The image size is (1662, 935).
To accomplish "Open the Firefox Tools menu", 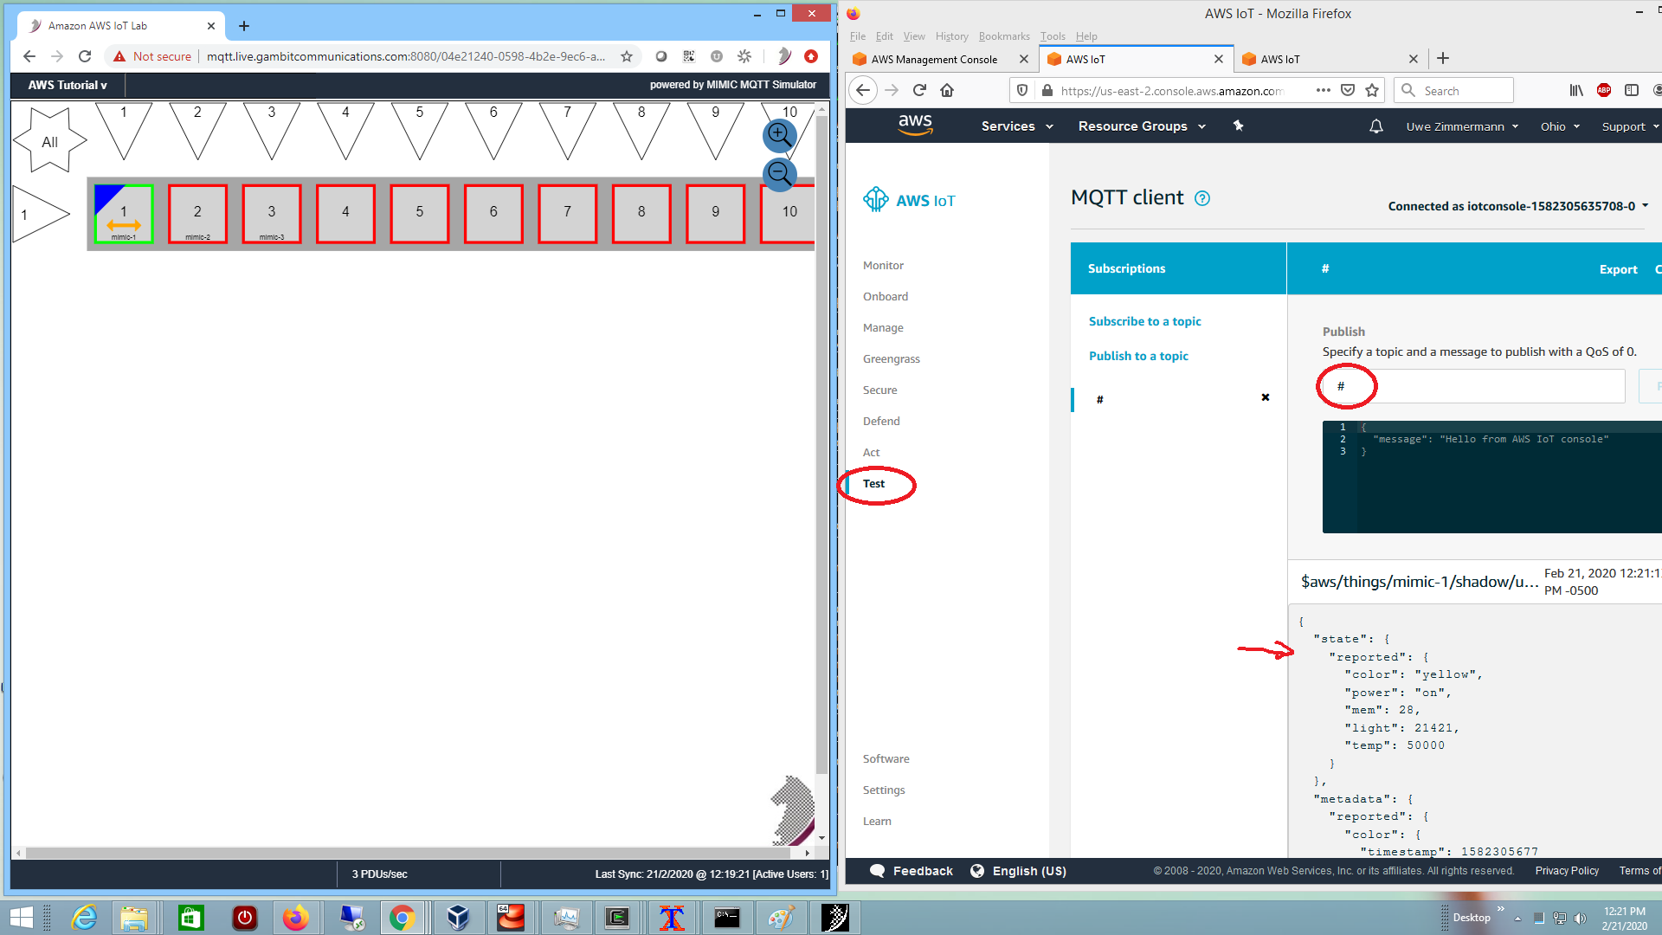I will [1053, 36].
